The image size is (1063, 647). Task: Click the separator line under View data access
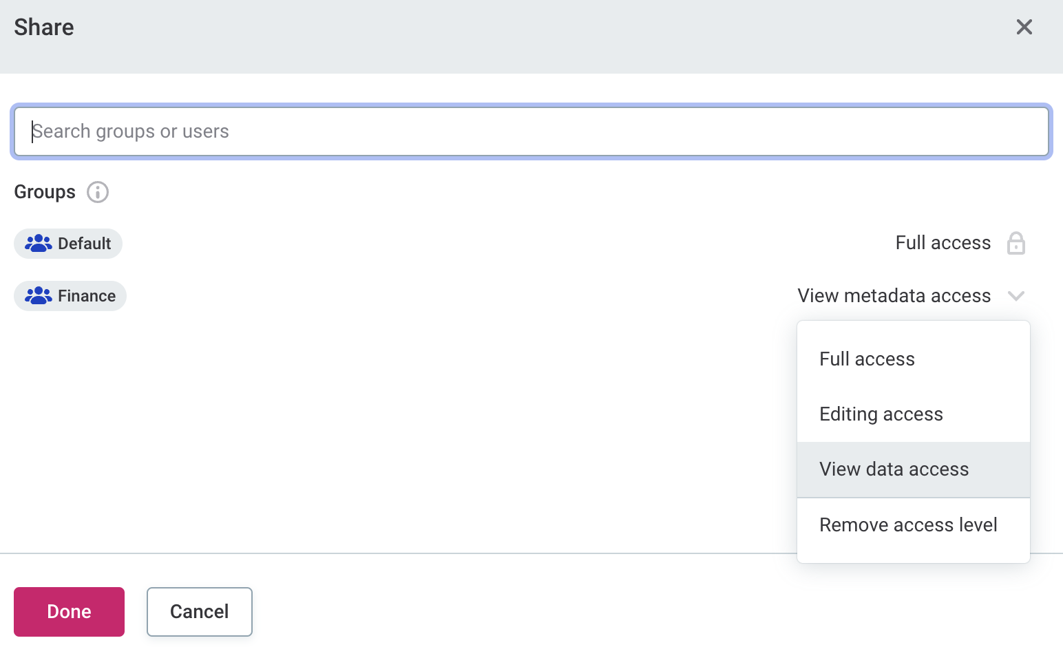(x=913, y=498)
